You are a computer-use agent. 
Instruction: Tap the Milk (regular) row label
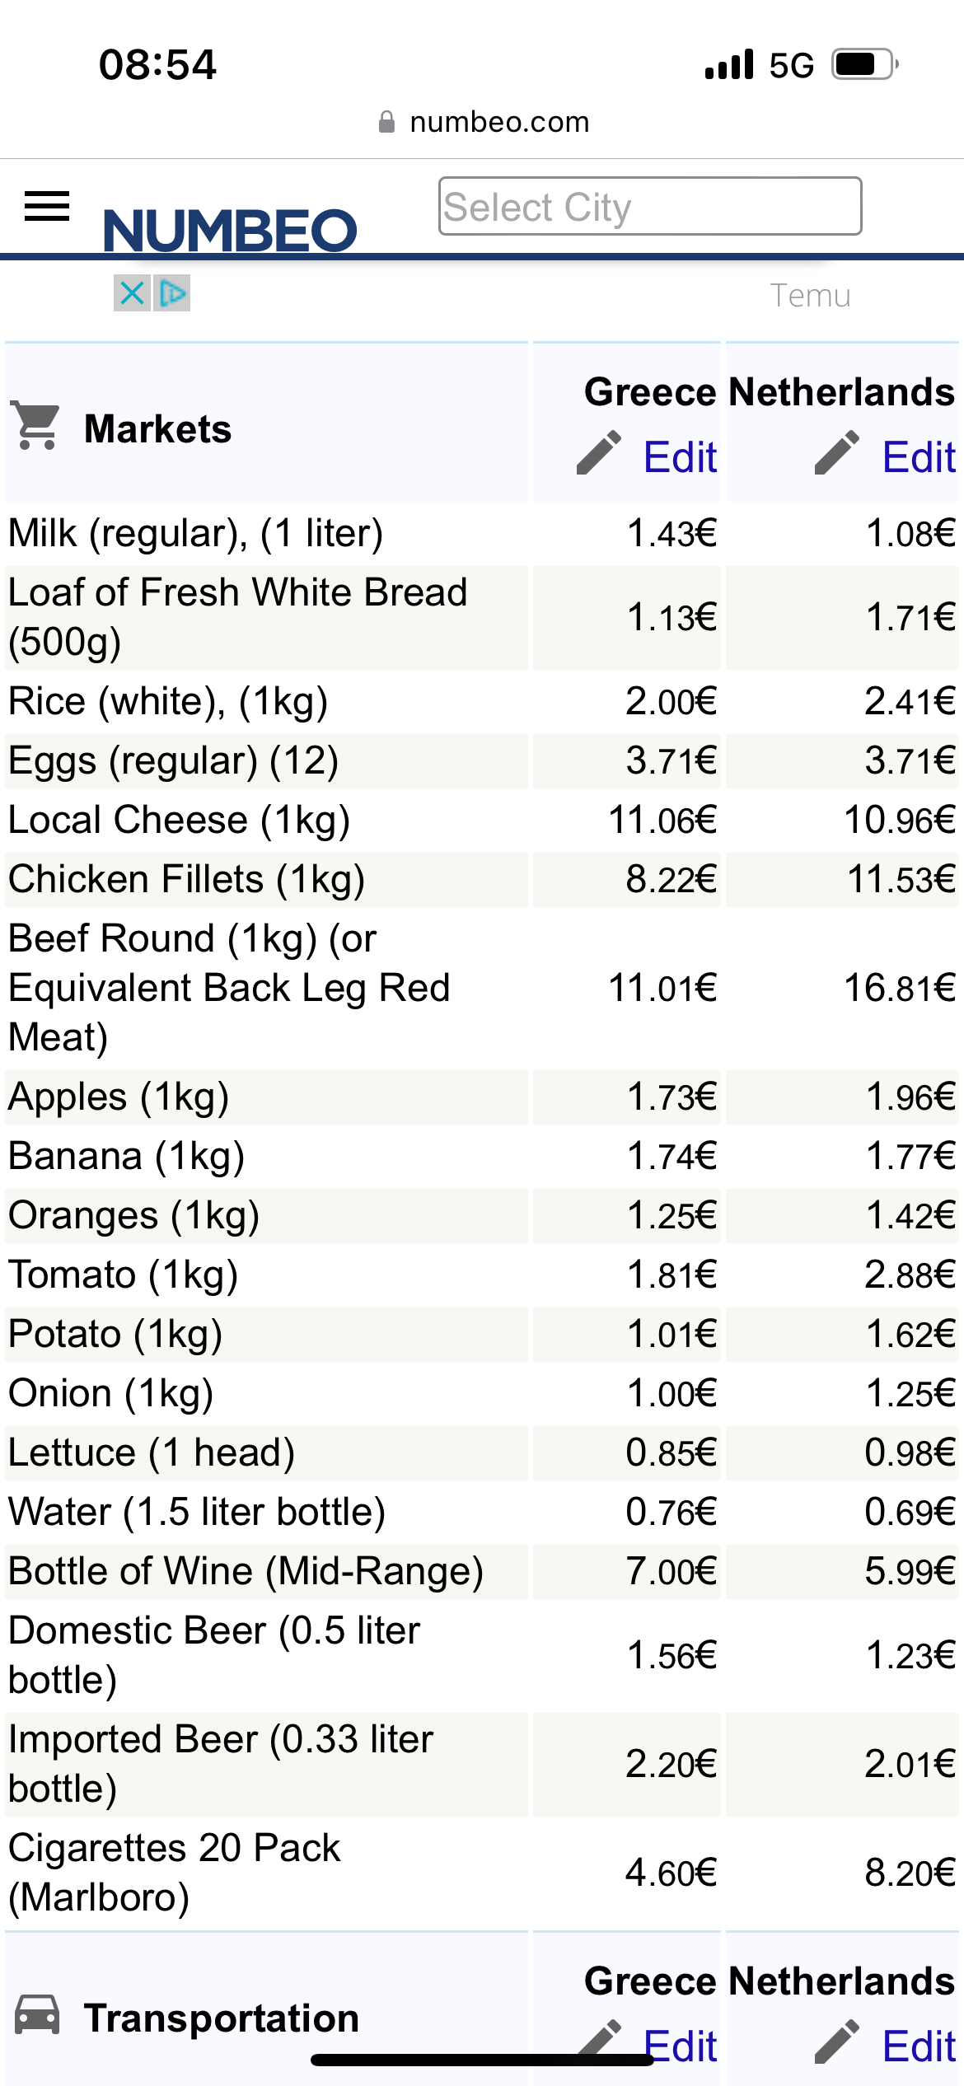coord(196,534)
